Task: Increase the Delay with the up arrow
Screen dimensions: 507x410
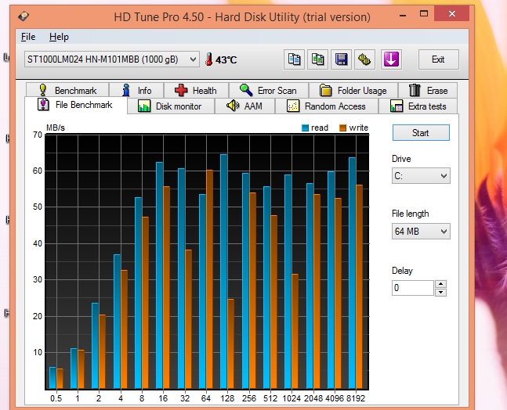Action: point(440,284)
